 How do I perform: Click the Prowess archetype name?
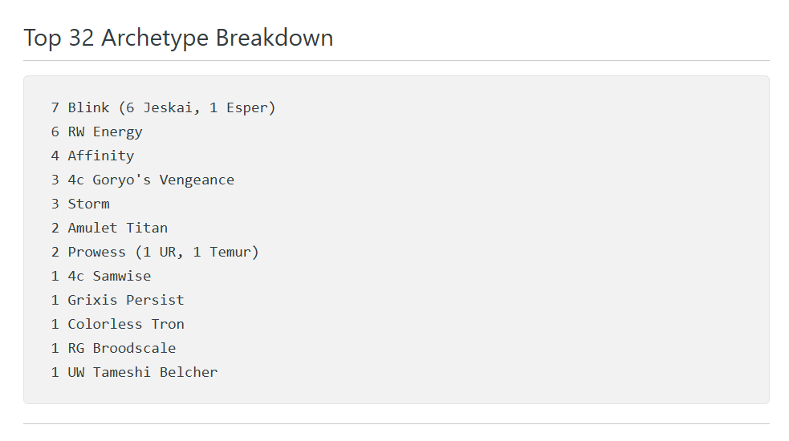click(x=96, y=252)
